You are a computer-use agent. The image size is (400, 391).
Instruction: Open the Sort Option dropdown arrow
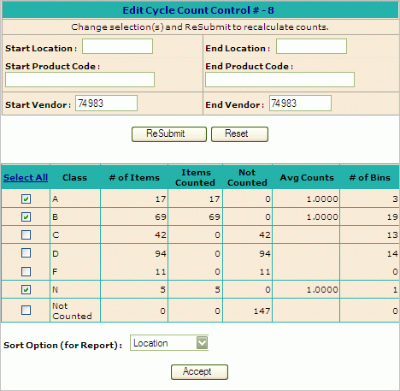tap(202, 343)
